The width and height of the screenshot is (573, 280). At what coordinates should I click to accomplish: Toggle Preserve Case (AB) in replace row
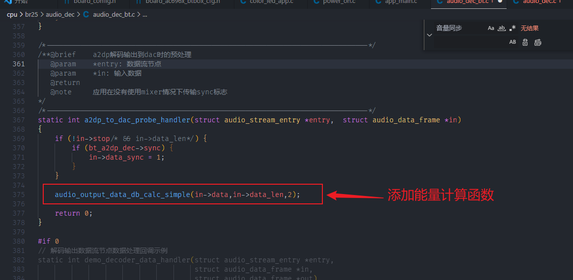[513, 42]
